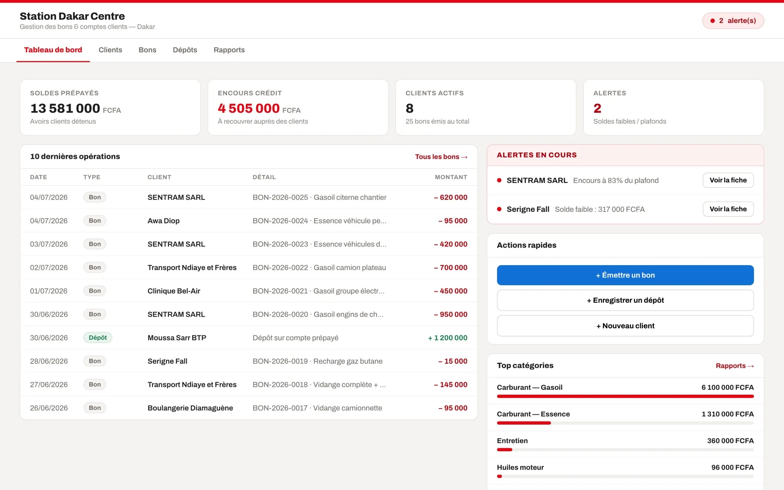Click Clinique Bel-Air client name

click(x=174, y=291)
